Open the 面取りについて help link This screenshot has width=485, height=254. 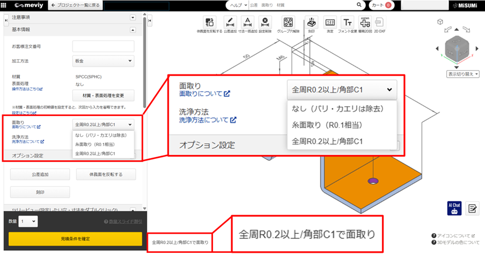pos(26,126)
